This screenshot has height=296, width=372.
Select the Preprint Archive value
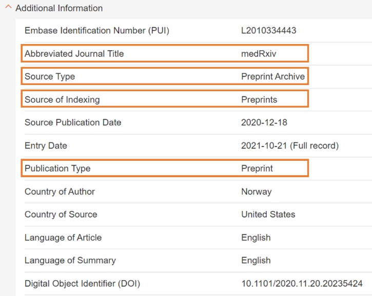pyautogui.click(x=272, y=77)
